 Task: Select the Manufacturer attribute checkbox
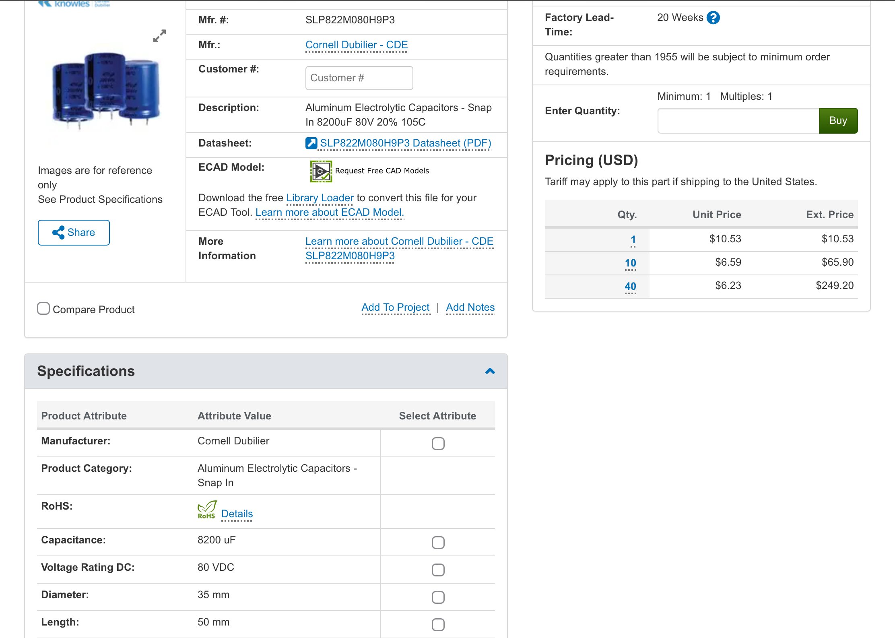(438, 444)
